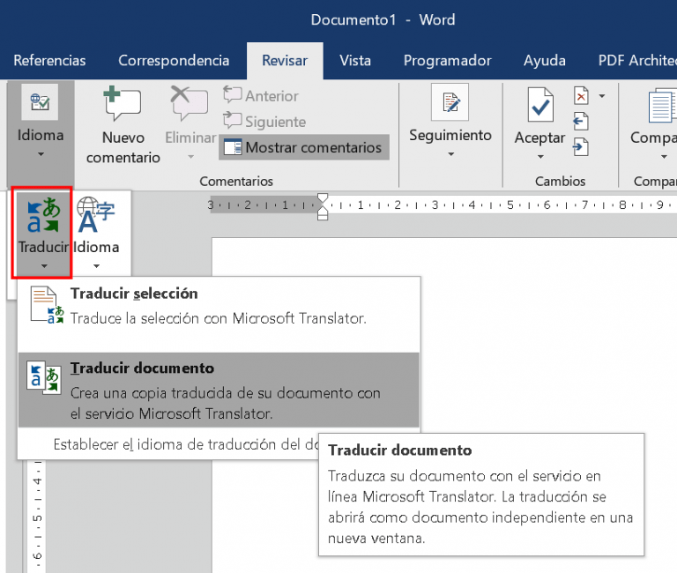Click the Rechazar (red X) icon
Viewport: 677px width, 573px height.
coord(581,96)
